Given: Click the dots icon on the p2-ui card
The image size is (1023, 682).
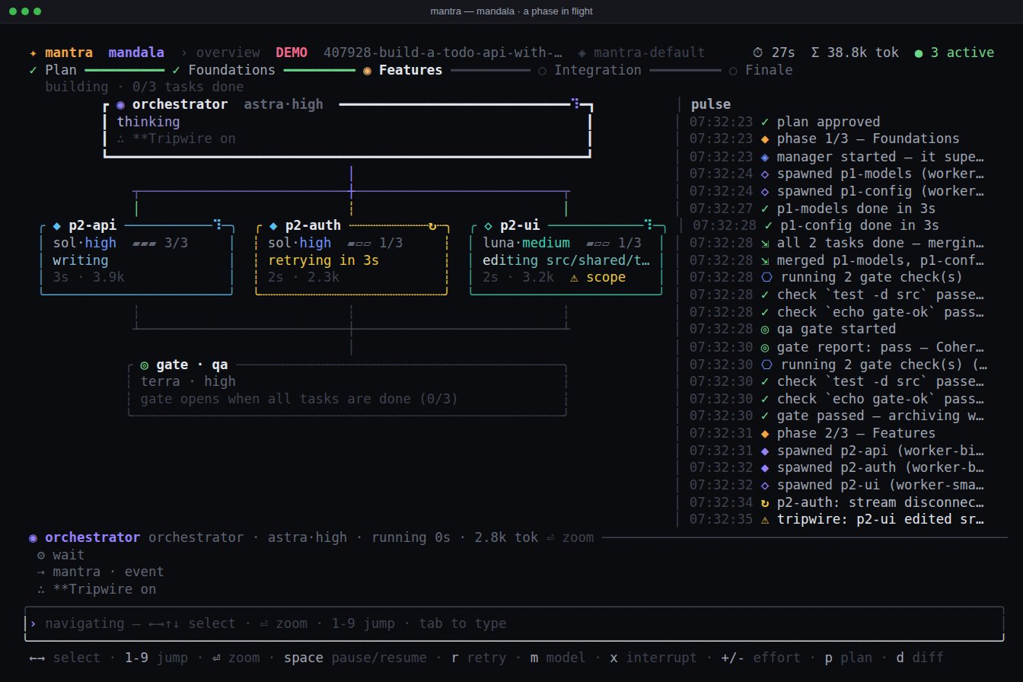Looking at the screenshot, I should pos(649,225).
